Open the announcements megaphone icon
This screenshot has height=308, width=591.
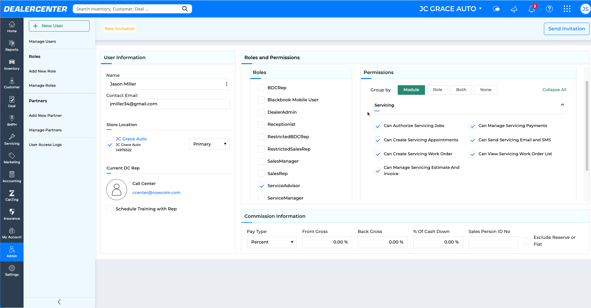(x=514, y=9)
